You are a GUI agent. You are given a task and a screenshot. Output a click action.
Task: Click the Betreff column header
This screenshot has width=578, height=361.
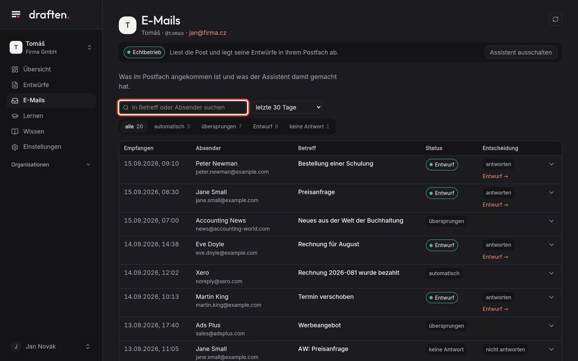click(x=307, y=148)
